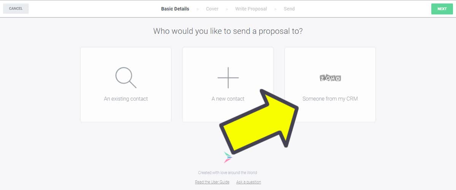The image size is (456, 190).
Task: Jump to the Send step
Action: [x=289, y=9]
